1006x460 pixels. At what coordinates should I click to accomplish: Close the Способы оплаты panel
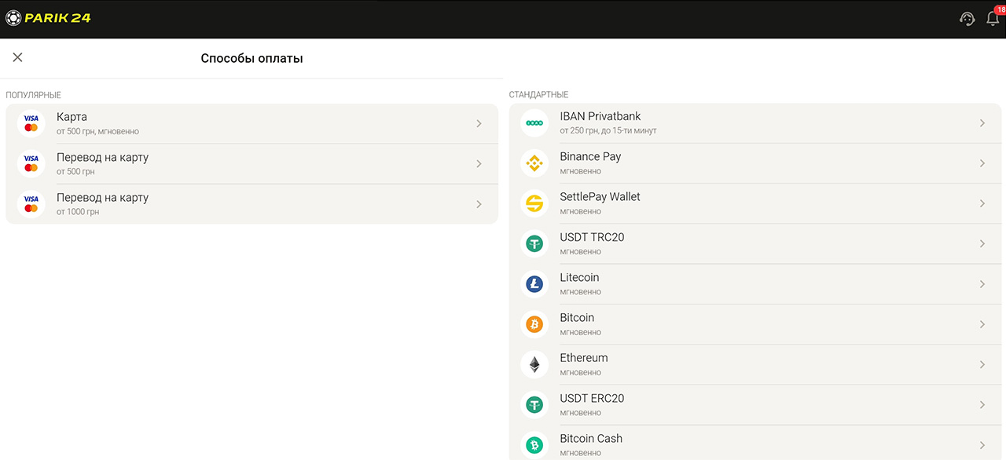pos(17,57)
